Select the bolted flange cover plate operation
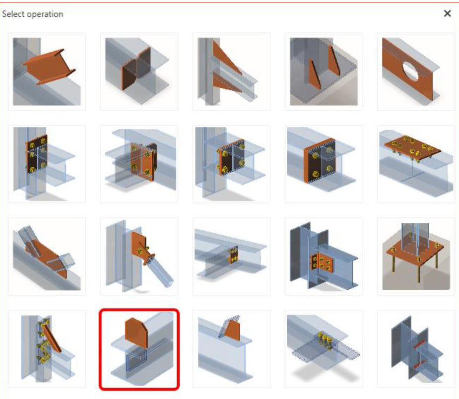Screen dimensions: 459x399 [x=416, y=164]
